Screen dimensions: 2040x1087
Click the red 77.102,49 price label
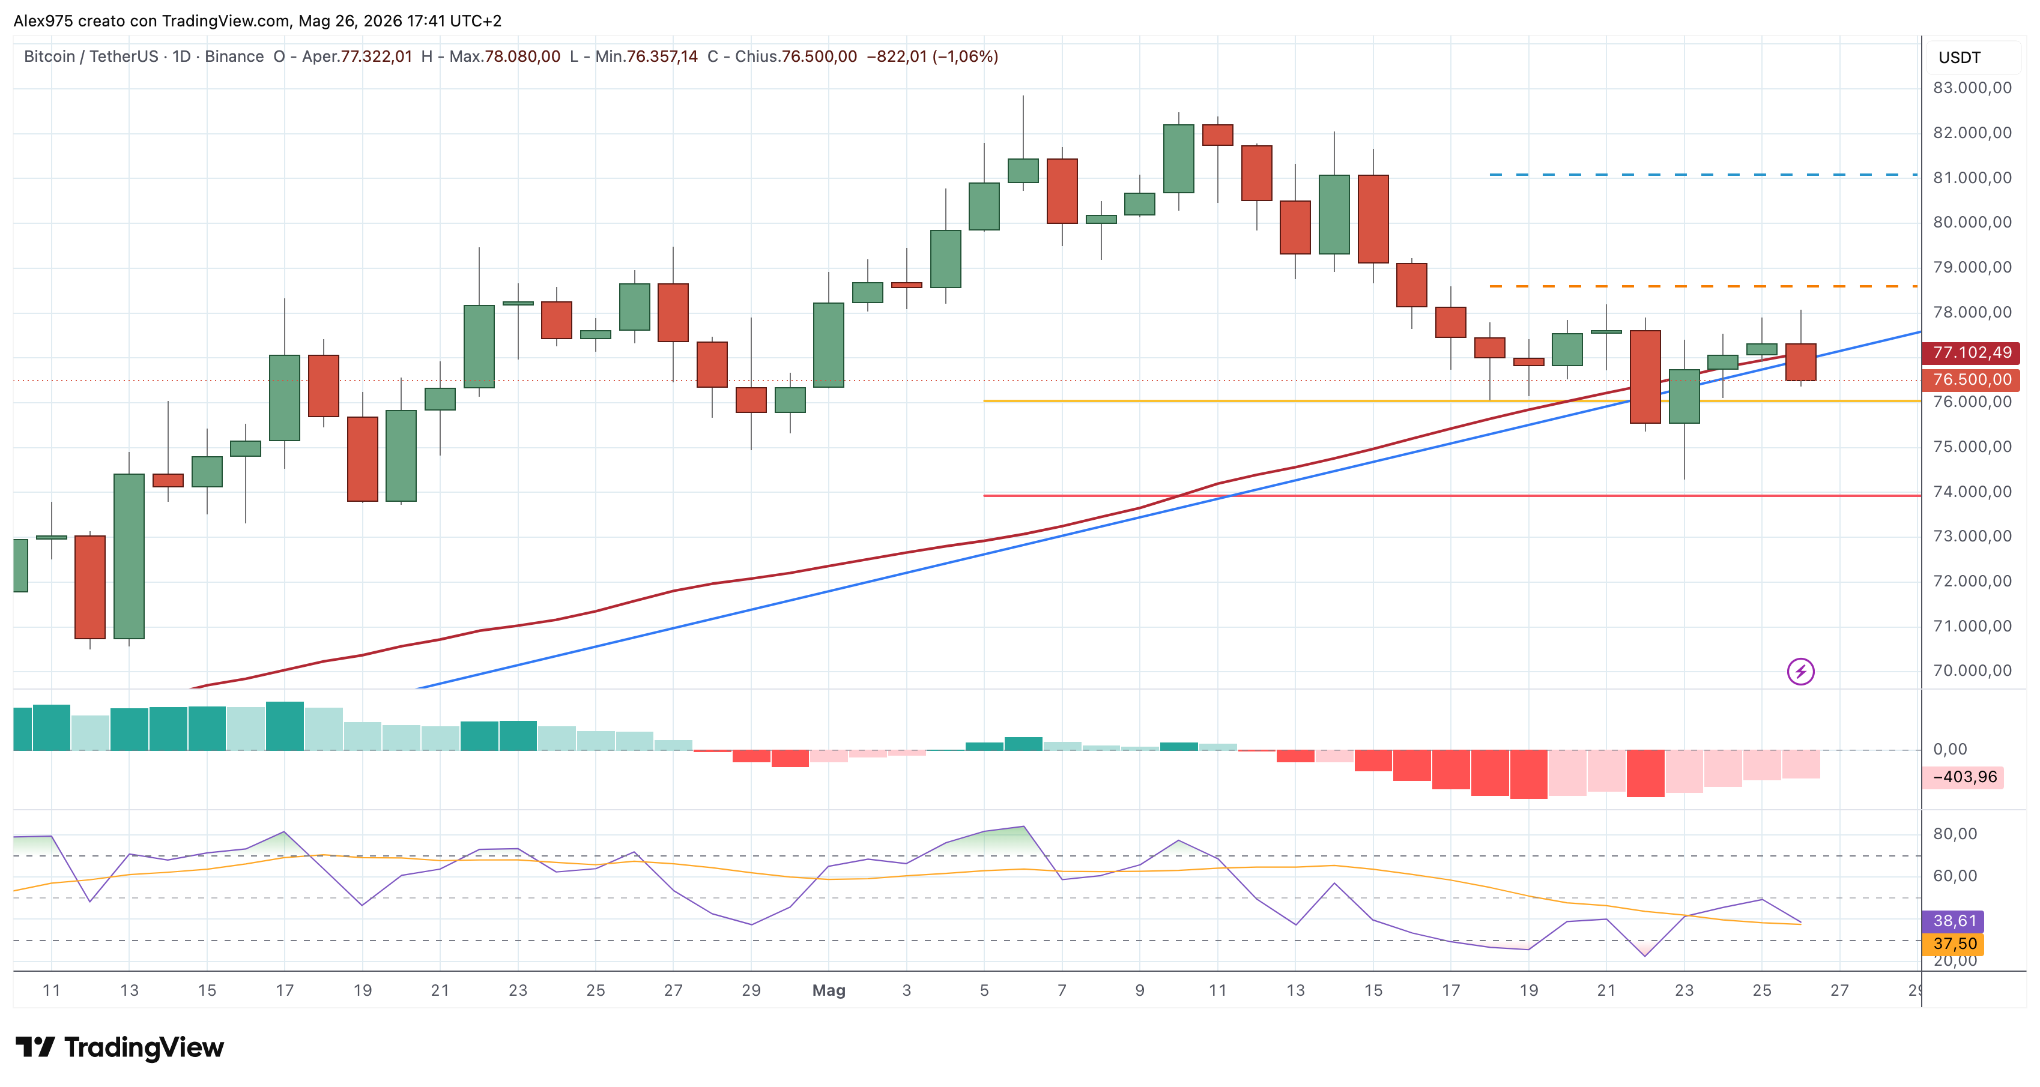click(x=1971, y=352)
